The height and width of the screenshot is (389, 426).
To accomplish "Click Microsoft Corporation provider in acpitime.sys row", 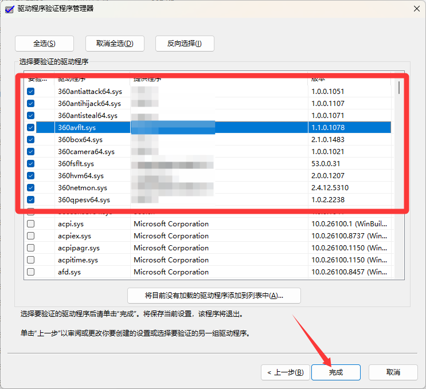I will coord(171,260).
